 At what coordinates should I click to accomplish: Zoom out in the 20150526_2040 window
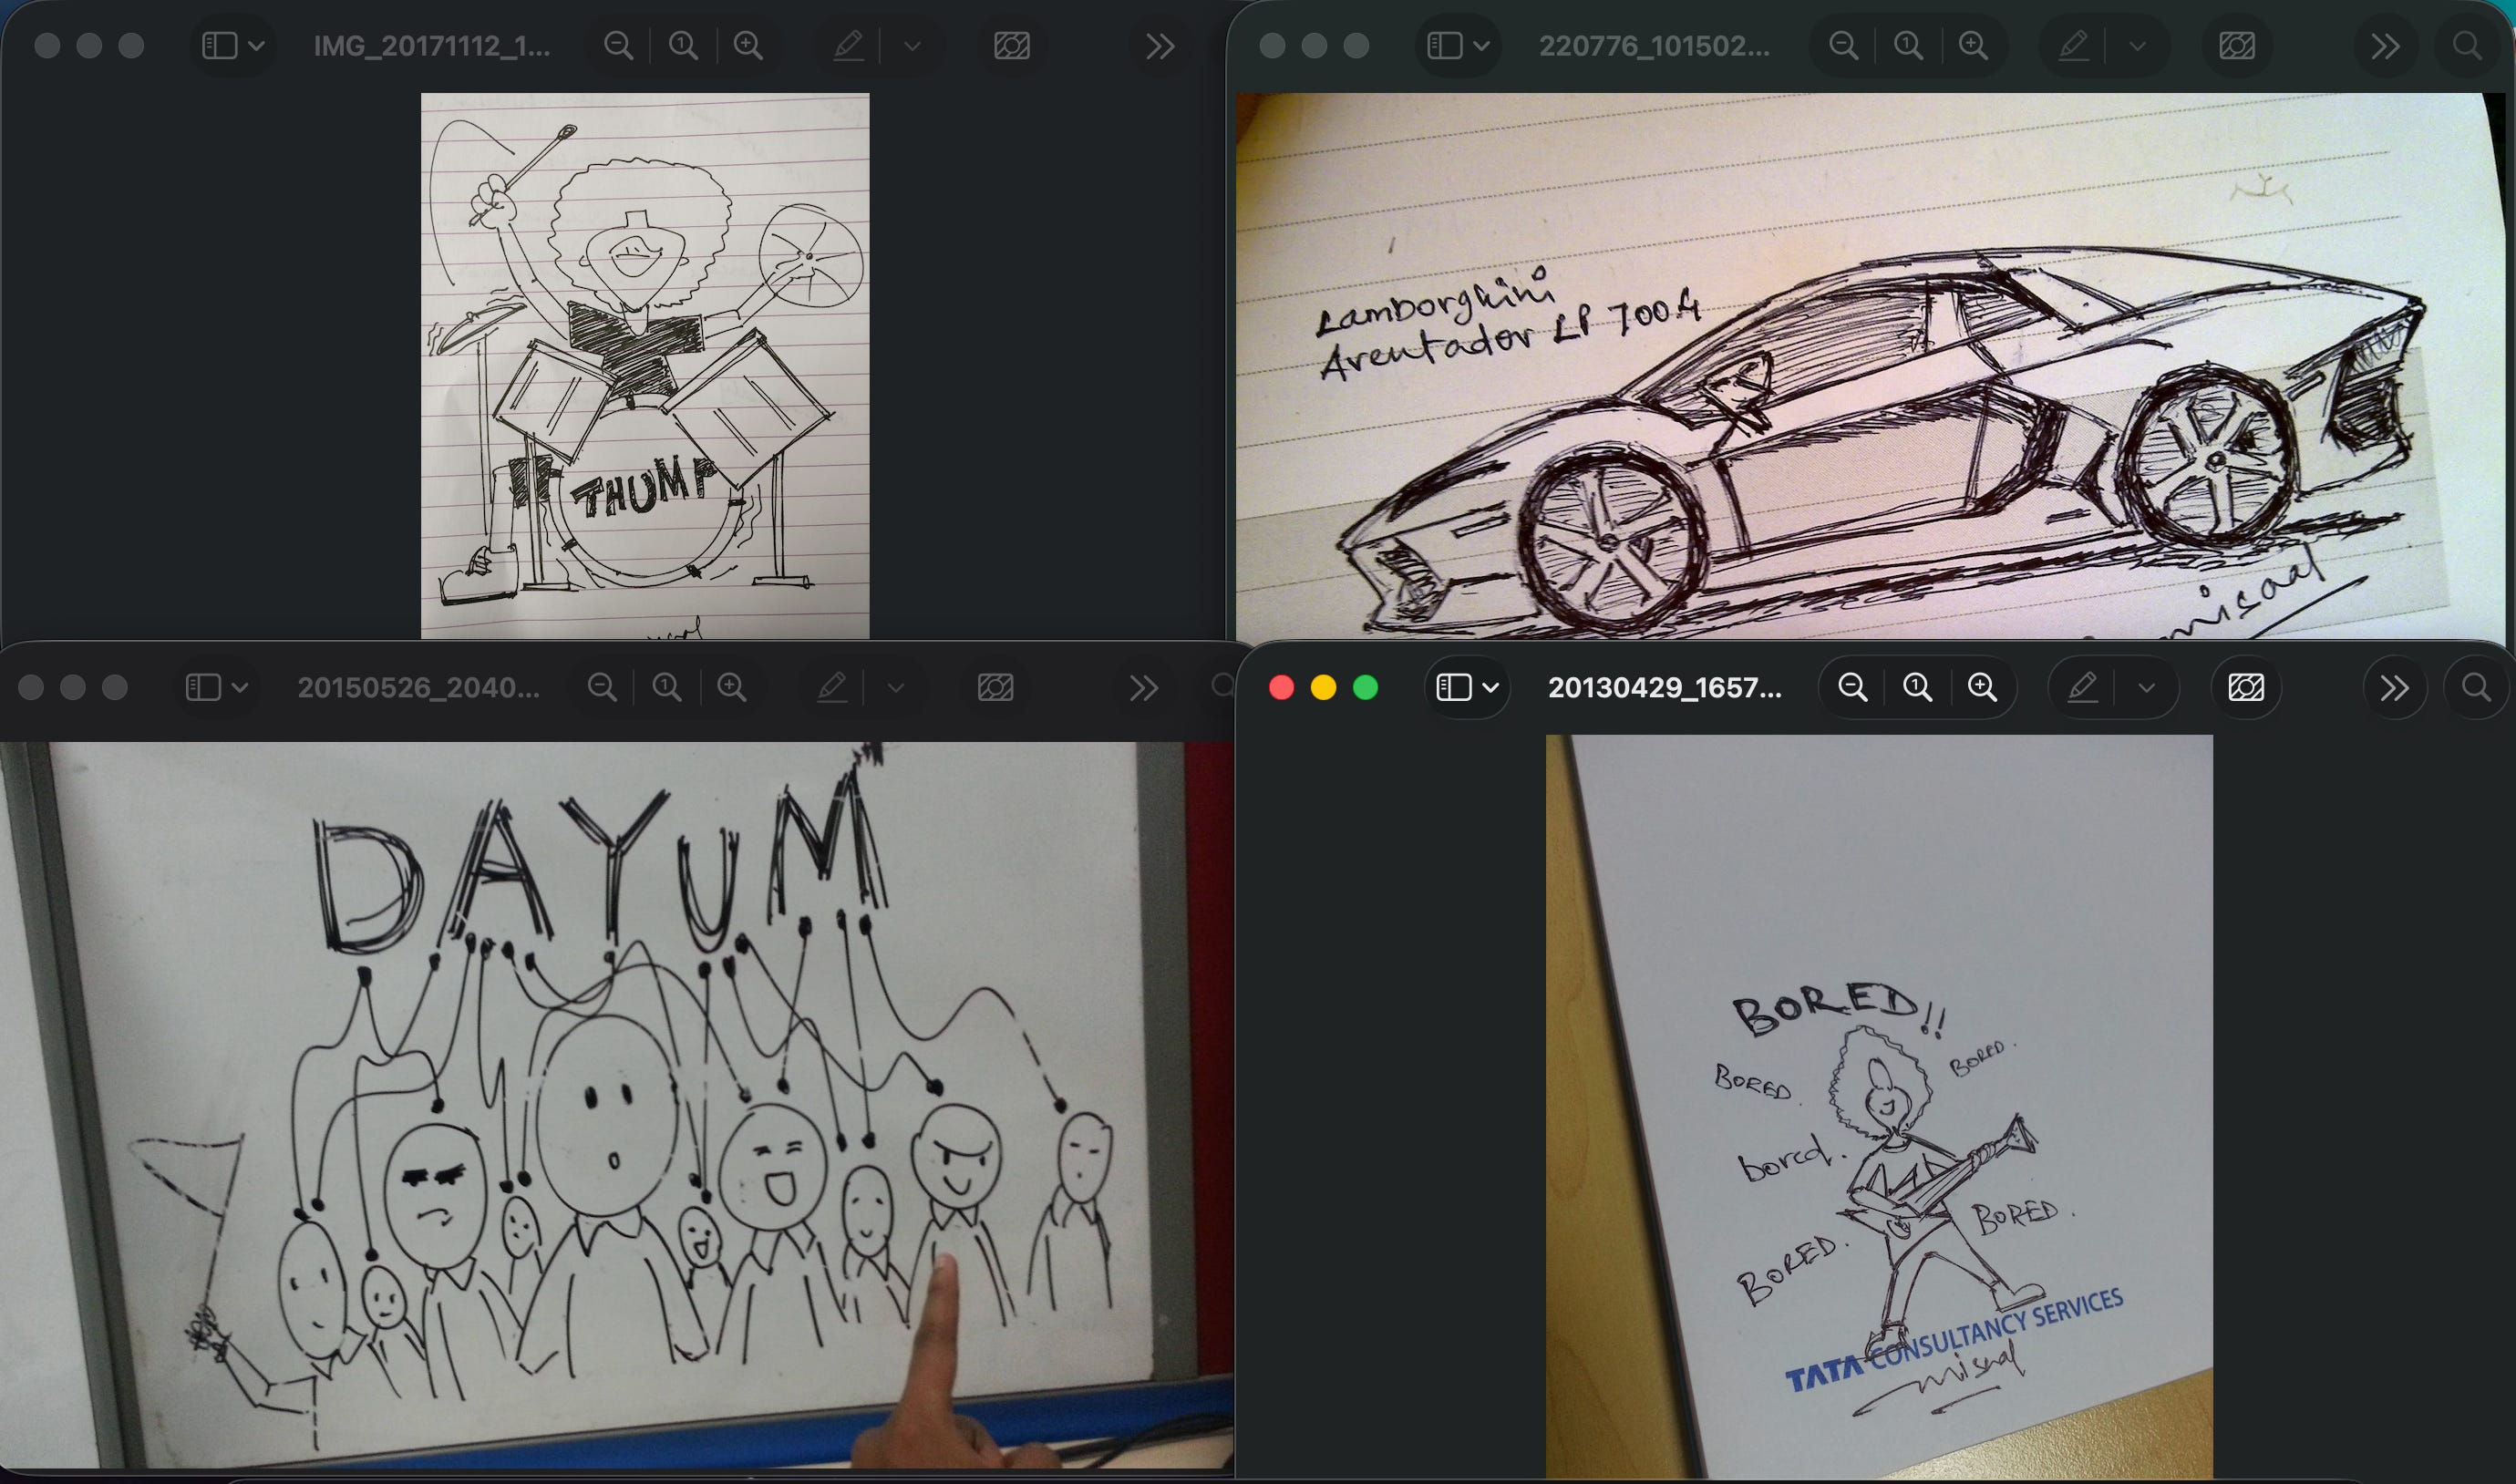pyautogui.click(x=602, y=688)
